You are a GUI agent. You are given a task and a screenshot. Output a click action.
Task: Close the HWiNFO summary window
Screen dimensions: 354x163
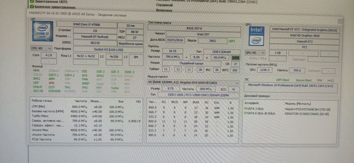click(340, 21)
